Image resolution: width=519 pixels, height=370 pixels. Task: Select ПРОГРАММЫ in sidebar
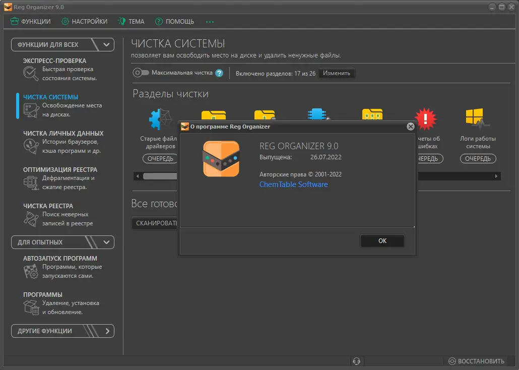[43, 294]
